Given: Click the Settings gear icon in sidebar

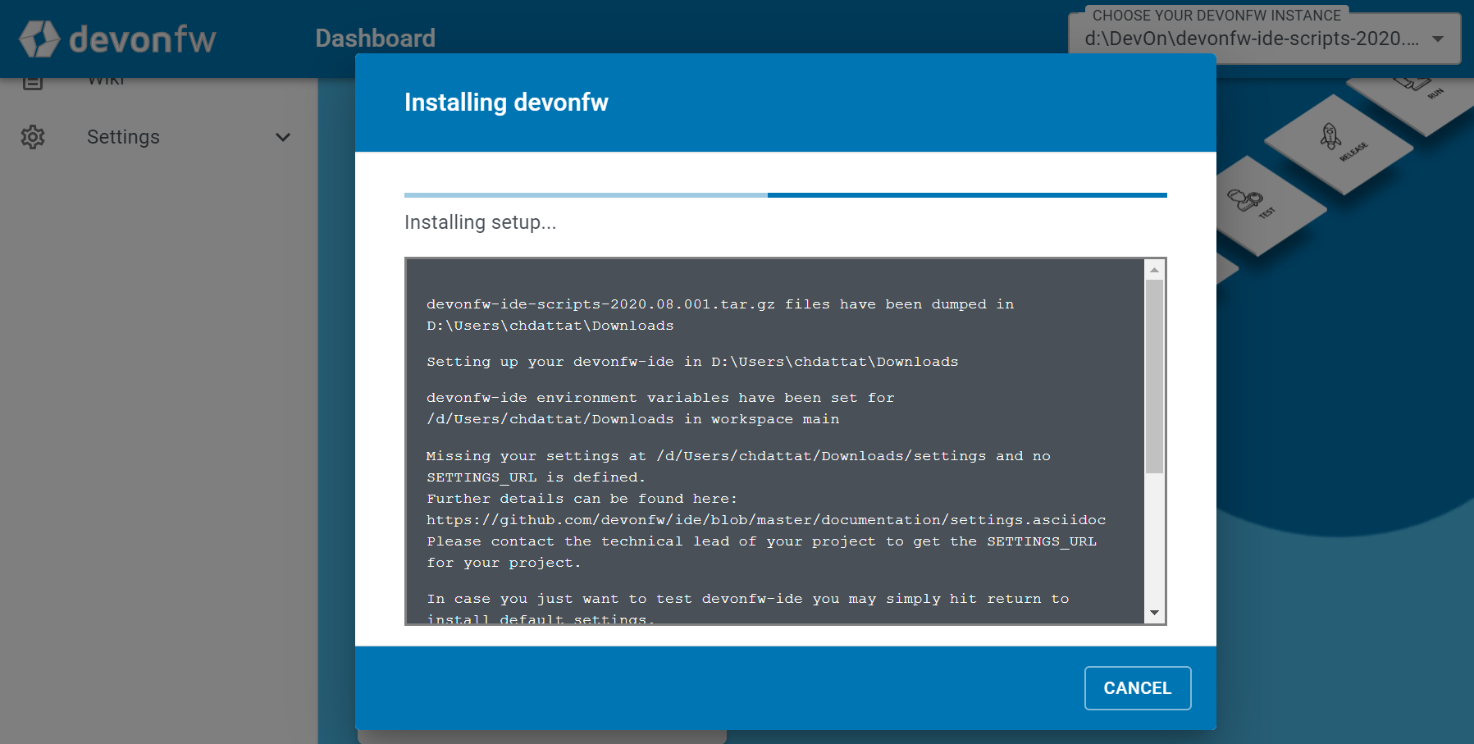Looking at the screenshot, I should [33, 137].
